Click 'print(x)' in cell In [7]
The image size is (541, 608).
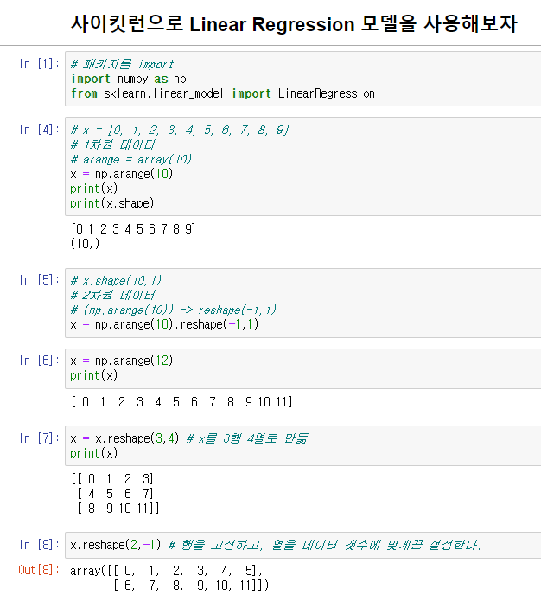coord(94,453)
